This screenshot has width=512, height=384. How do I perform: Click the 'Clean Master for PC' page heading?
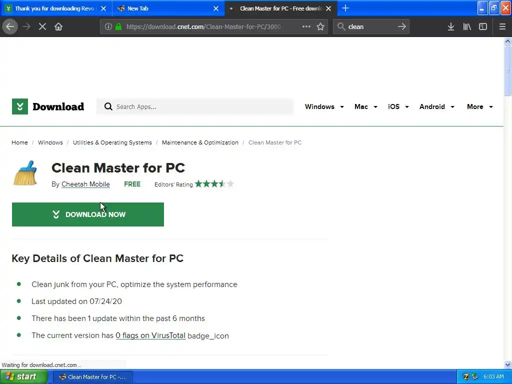pyautogui.click(x=118, y=168)
